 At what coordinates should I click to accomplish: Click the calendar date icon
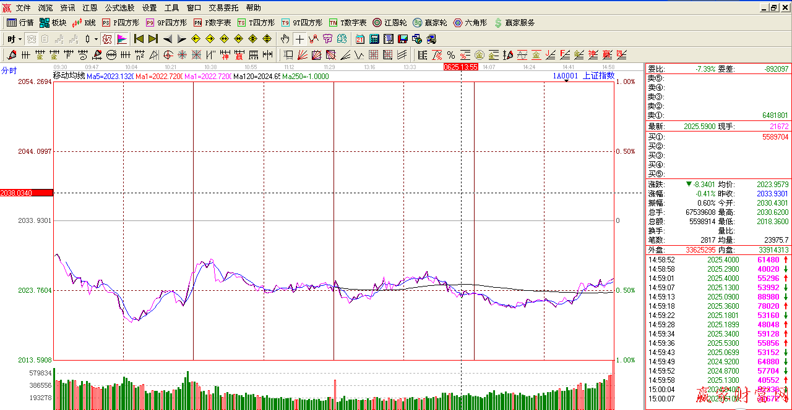click(359, 39)
